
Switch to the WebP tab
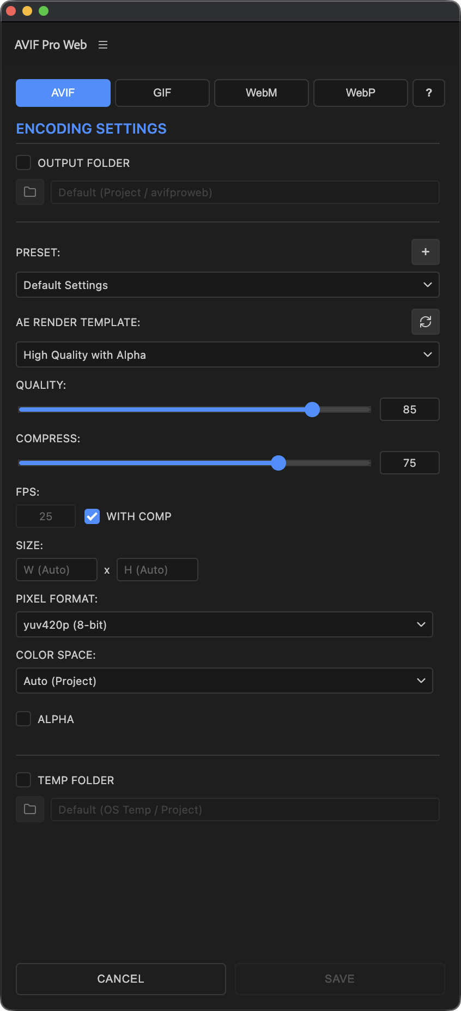361,93
